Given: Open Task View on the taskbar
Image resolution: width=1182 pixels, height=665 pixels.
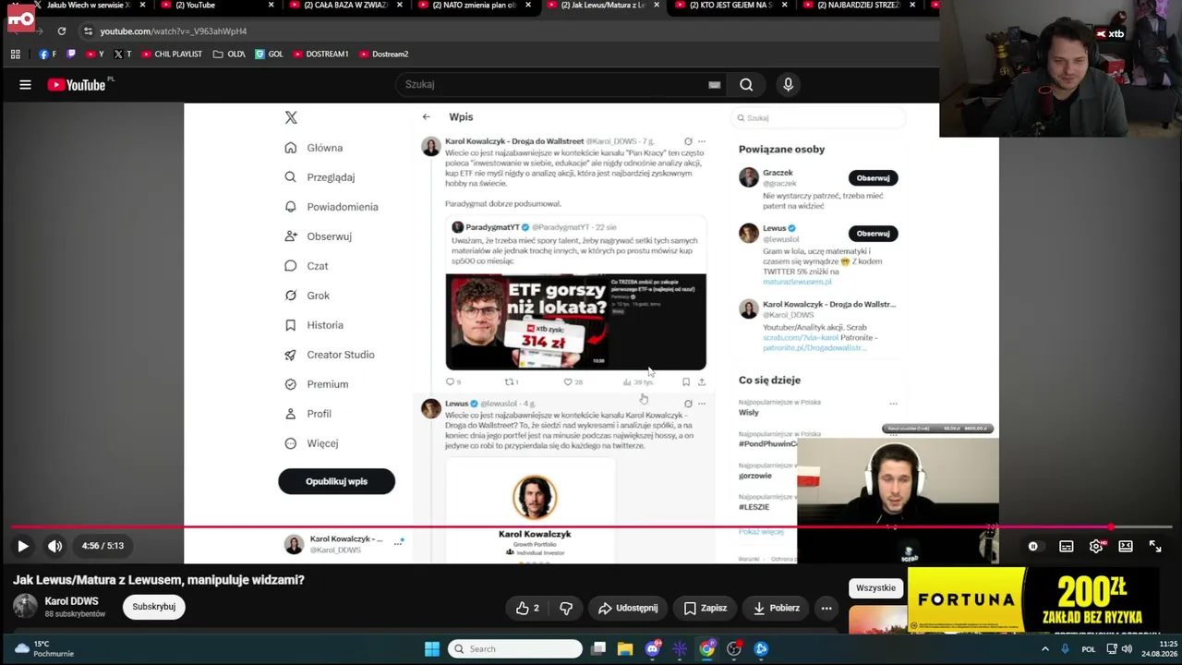Looking at the screenshot, I should click(x=598, y=649).
